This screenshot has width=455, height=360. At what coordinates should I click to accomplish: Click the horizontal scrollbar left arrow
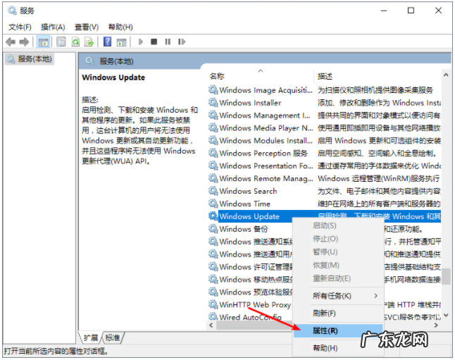point(211,325)
